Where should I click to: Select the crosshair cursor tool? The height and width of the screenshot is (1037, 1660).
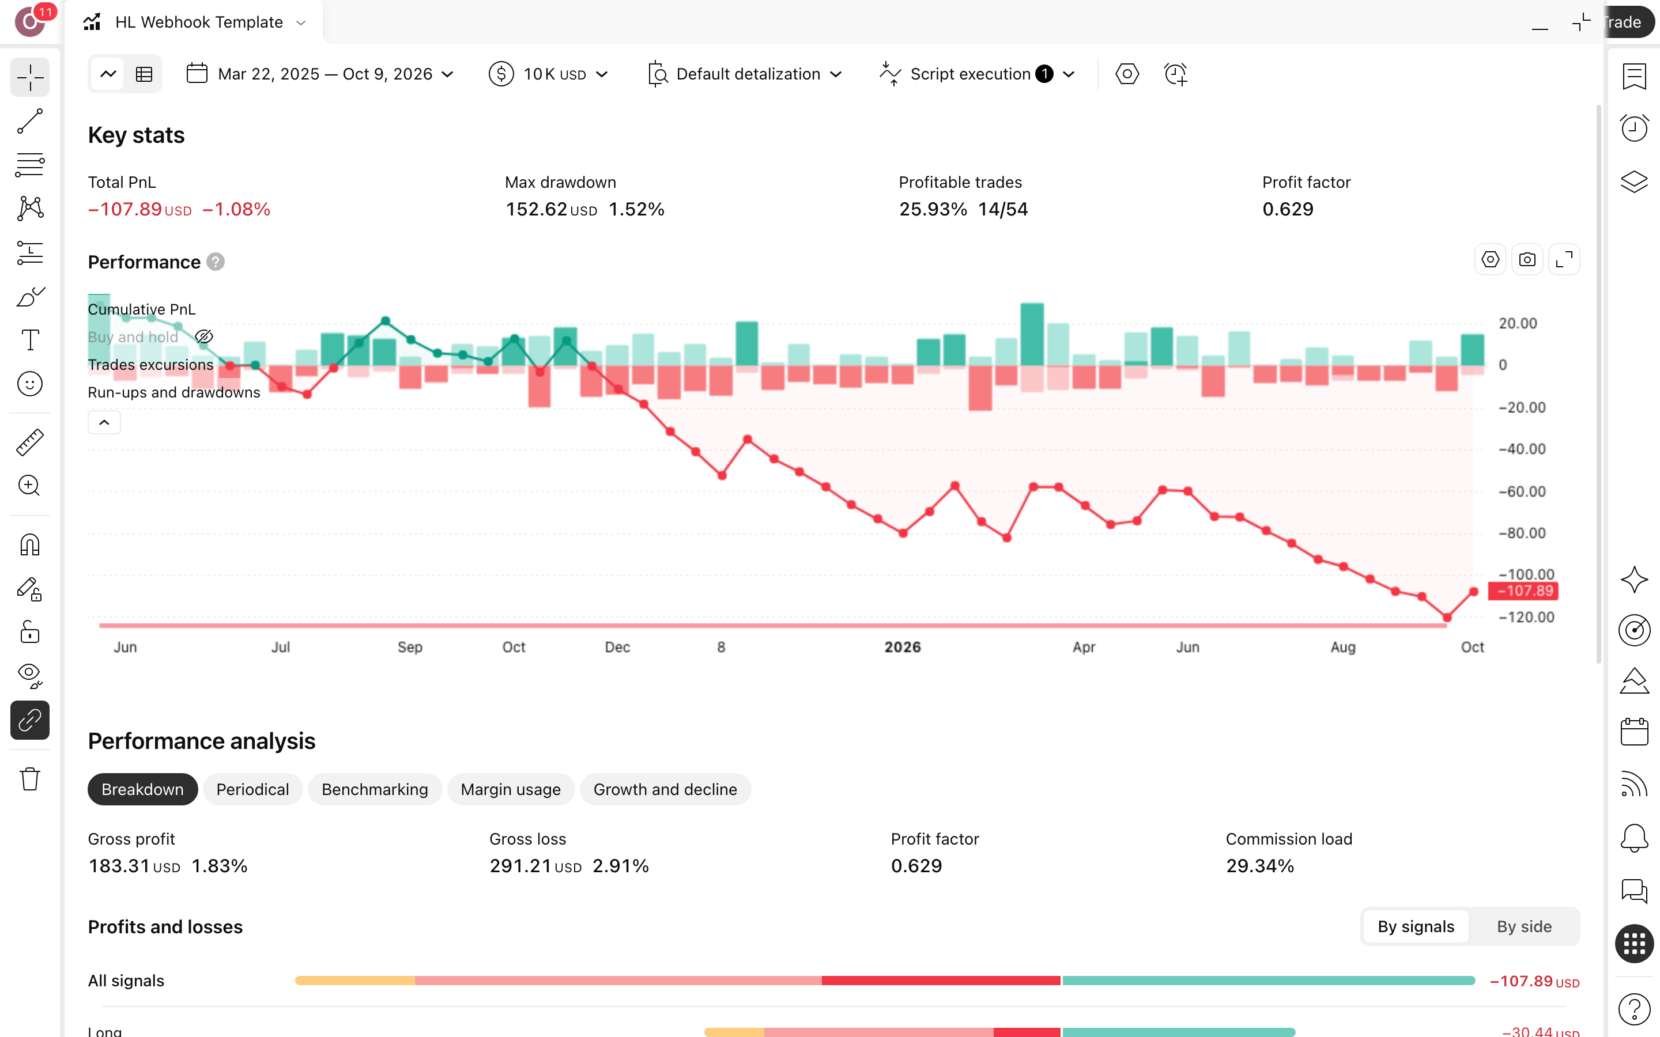(29, 78)
